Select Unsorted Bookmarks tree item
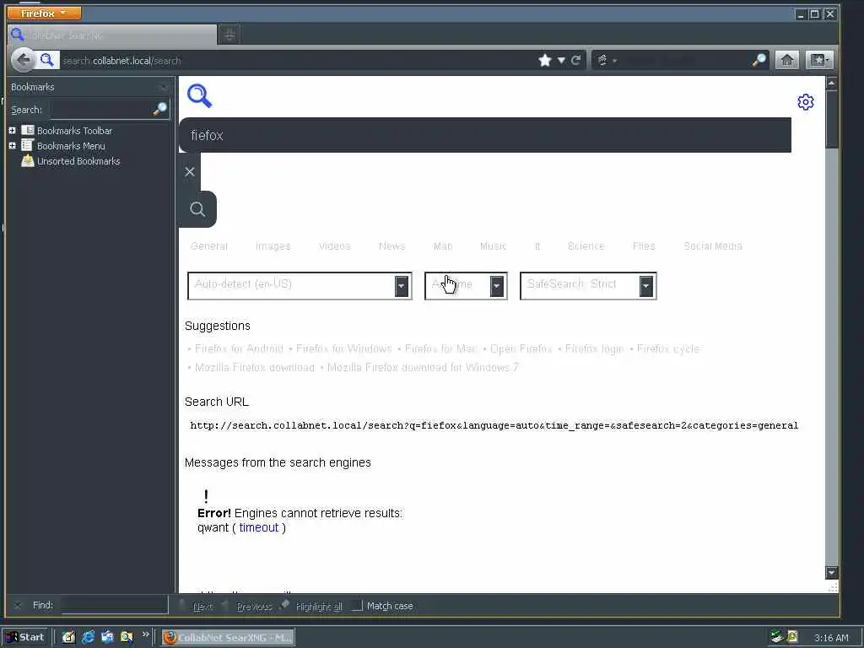The width and height of the screenshot is (864, 648). click(71, 161)
